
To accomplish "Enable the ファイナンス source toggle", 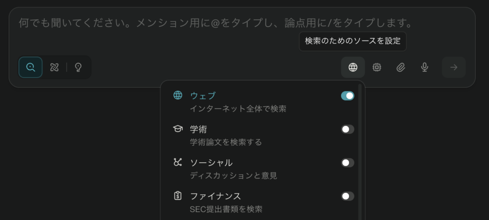I will pyautogui.click(x=348, y=196).
